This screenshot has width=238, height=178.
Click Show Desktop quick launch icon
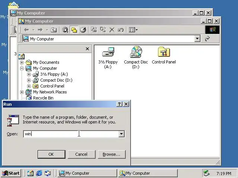(x=30, y=173)
